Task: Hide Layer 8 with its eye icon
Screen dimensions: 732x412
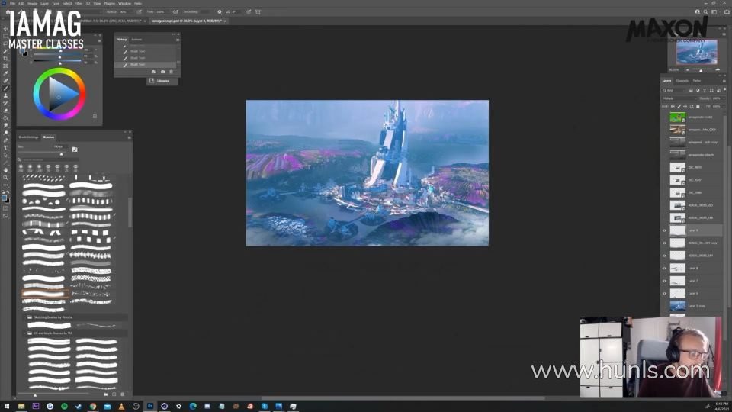Action: [664, 268]
